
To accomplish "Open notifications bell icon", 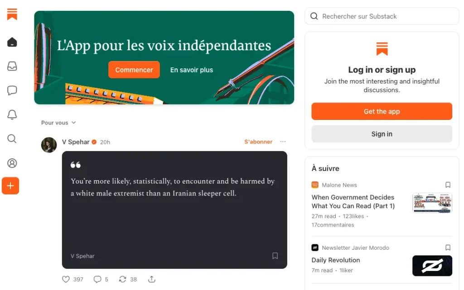I will (12, 115).
